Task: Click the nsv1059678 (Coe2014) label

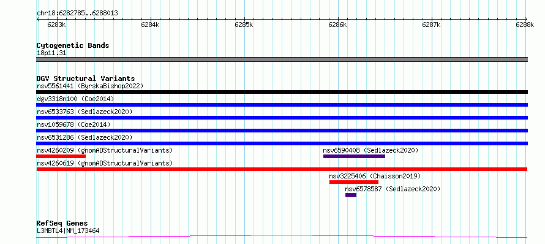Action: pyautogui.click(x=73, y=124)
